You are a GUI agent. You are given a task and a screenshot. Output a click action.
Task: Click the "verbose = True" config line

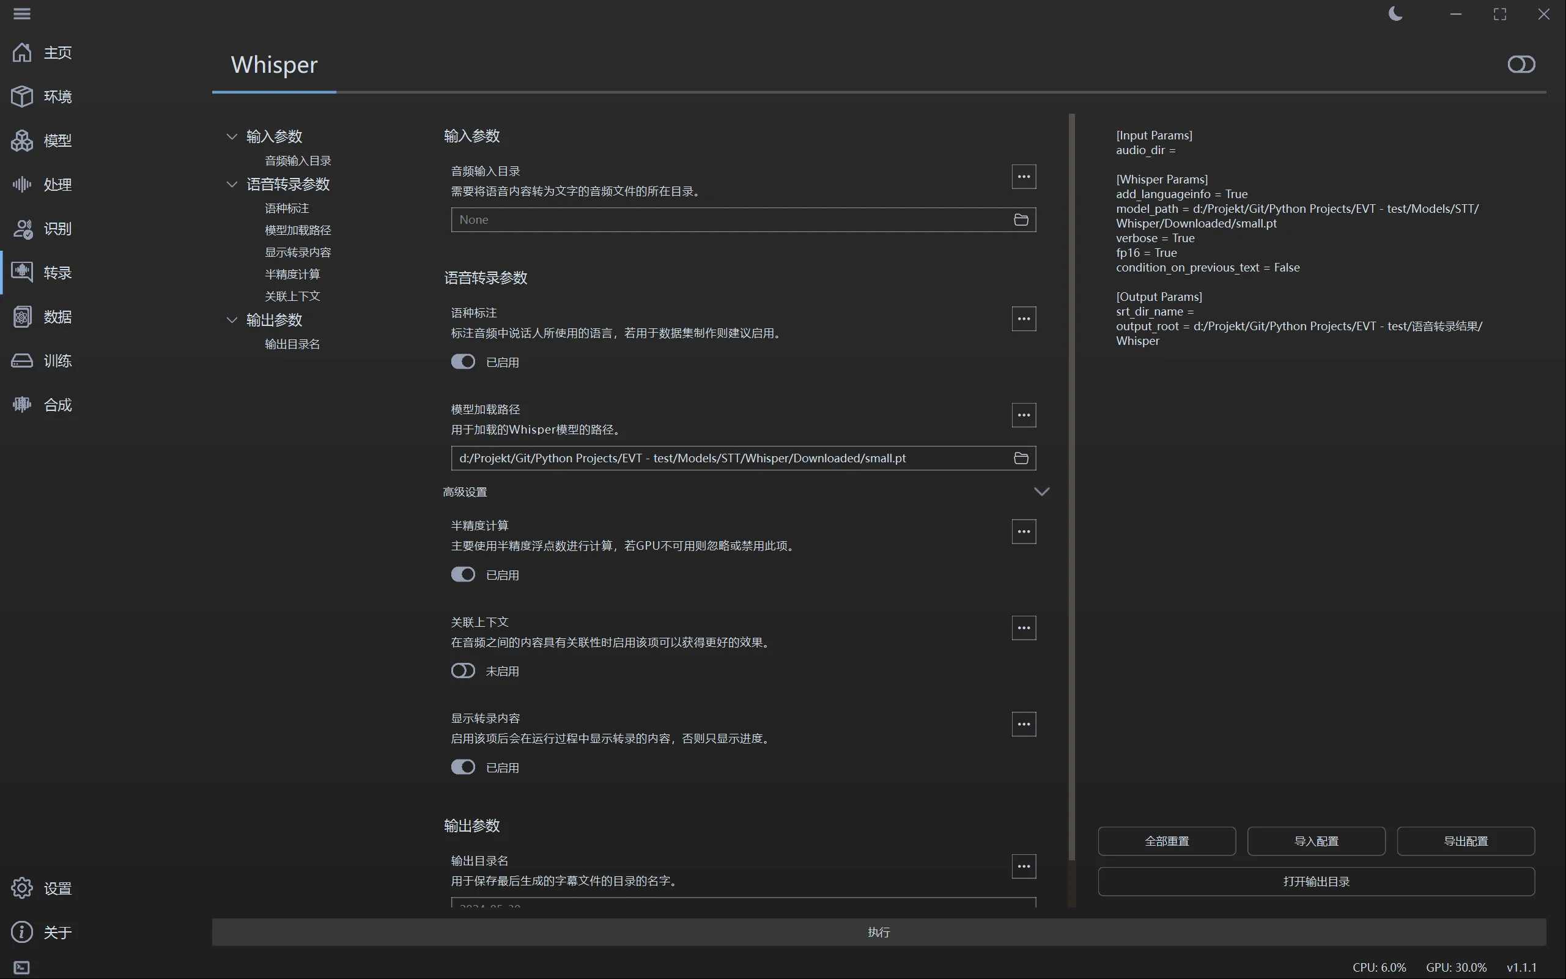(1156, 238)
